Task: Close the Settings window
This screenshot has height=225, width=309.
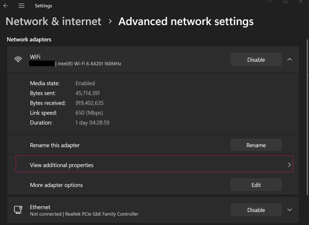Action: click(x=301, y=2)
